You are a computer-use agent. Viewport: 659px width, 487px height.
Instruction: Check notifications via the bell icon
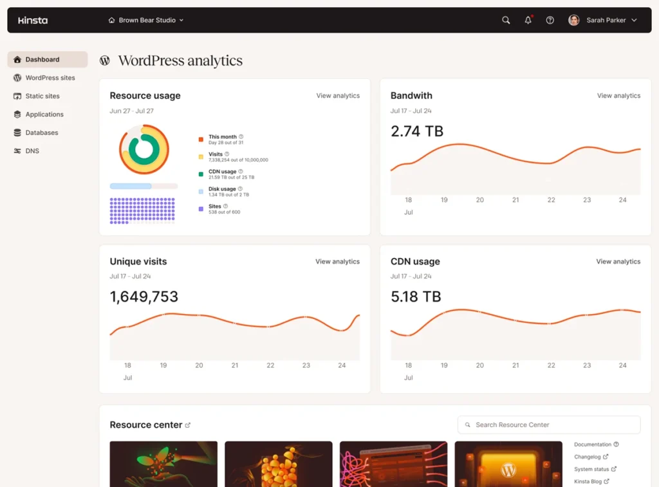pyautogui.click(x=528, y=20)
